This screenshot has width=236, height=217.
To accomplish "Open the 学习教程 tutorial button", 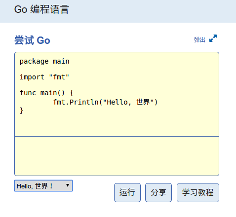I will click(198, 192).
